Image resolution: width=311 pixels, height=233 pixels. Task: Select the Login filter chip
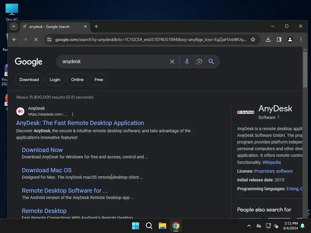click(55, 79)
